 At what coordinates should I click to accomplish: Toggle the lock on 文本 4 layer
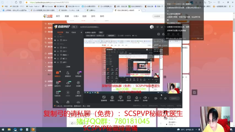coord(58,40)
